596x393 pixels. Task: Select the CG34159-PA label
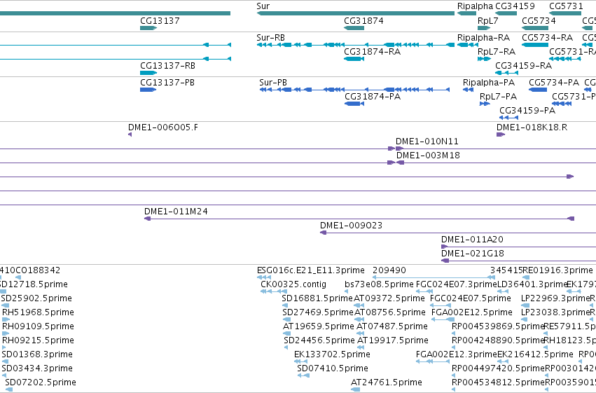pyautogui.click(x=527, y=110)
